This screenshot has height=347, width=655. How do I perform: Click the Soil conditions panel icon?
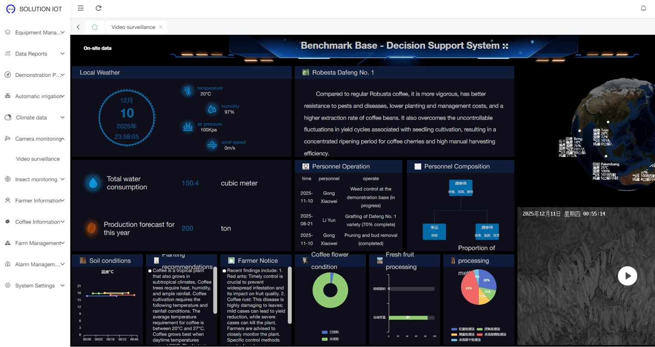pyautogui.click(x=83, y=261)
